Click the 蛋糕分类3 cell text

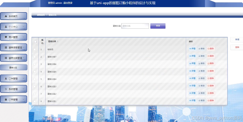52,87
